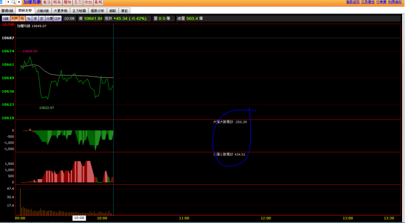Click the 11:00 time axis label

coord(184,218)
